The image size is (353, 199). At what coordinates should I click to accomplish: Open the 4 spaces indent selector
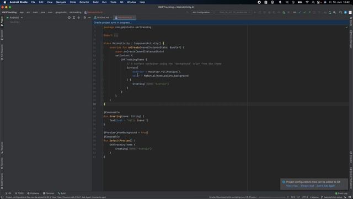(x=314, y=197)
